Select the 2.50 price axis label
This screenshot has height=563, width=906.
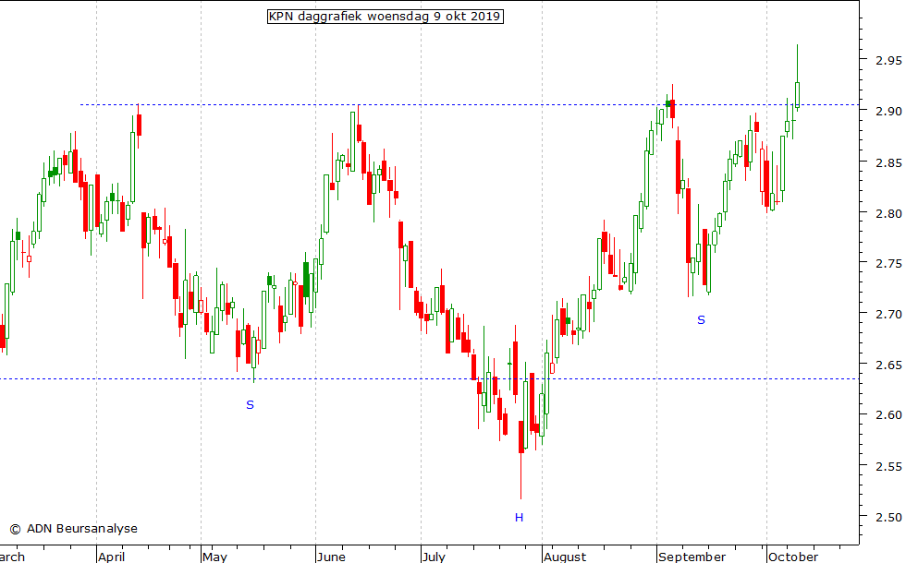pyautogui.click(x=888, y=518)
